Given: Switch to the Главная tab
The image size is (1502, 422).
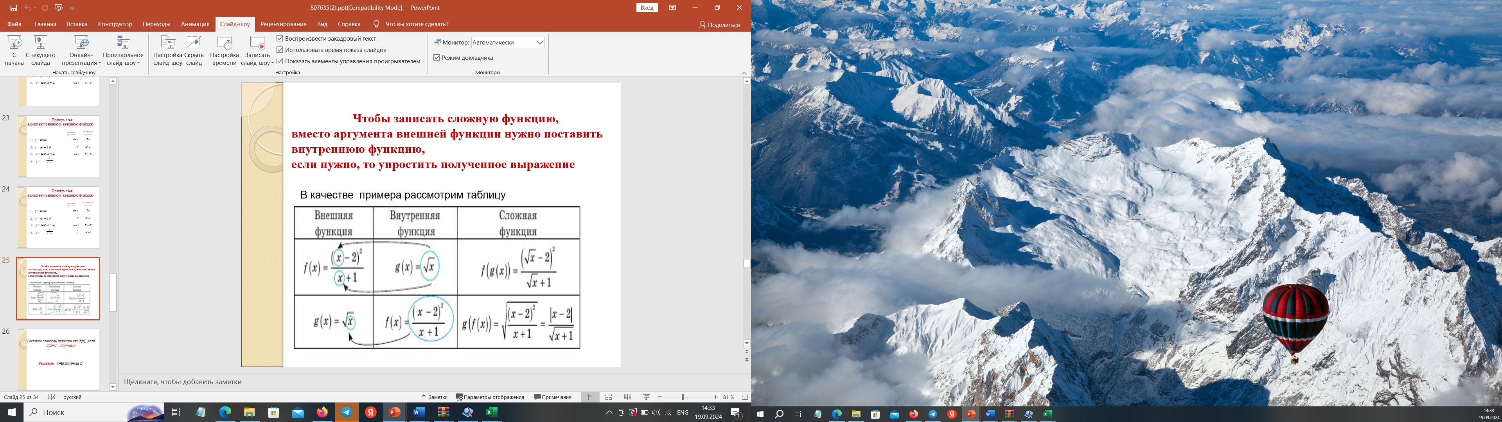Looking at the screenshot, I should [x=45, y=24].
